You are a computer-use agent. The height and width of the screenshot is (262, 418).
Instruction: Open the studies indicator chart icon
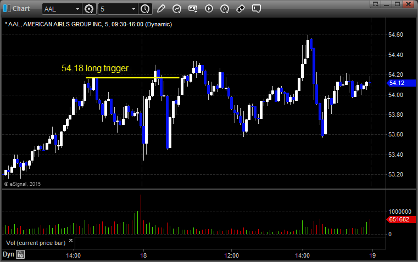tap(177, 9)
